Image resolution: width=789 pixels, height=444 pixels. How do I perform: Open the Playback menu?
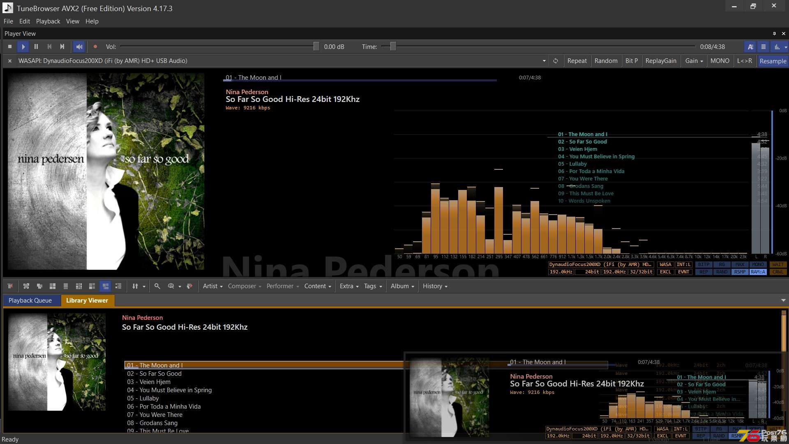48,21
